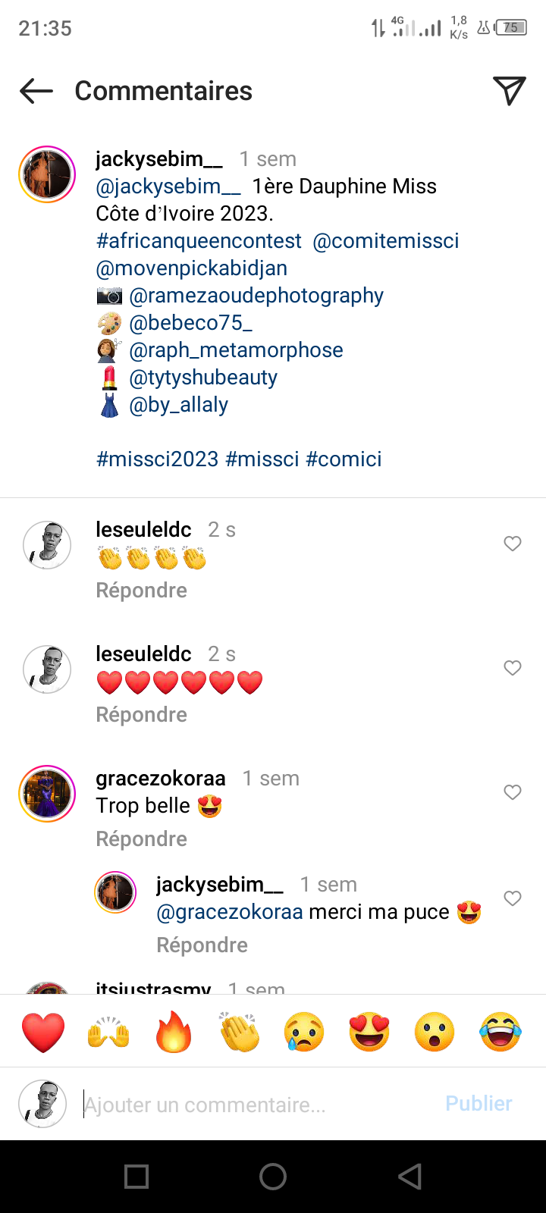Go back using the arrow icon
Viewport: 546px width, 1213px height.
36,91
